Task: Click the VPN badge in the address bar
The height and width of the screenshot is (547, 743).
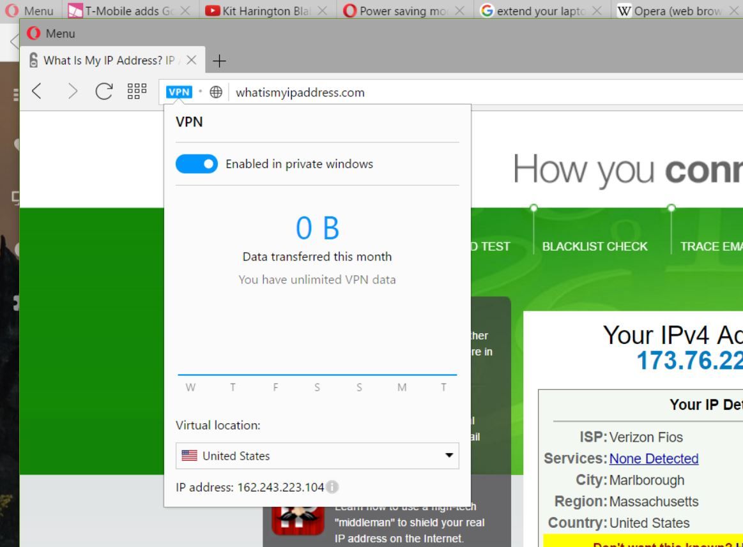Action: [178, 91]
